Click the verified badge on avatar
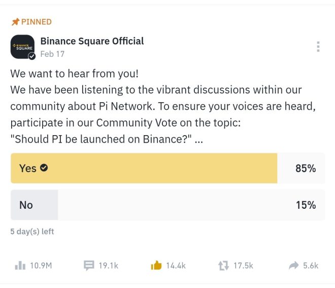The width and height of the screenshot is (335, 288). click(x=32, y=56)
